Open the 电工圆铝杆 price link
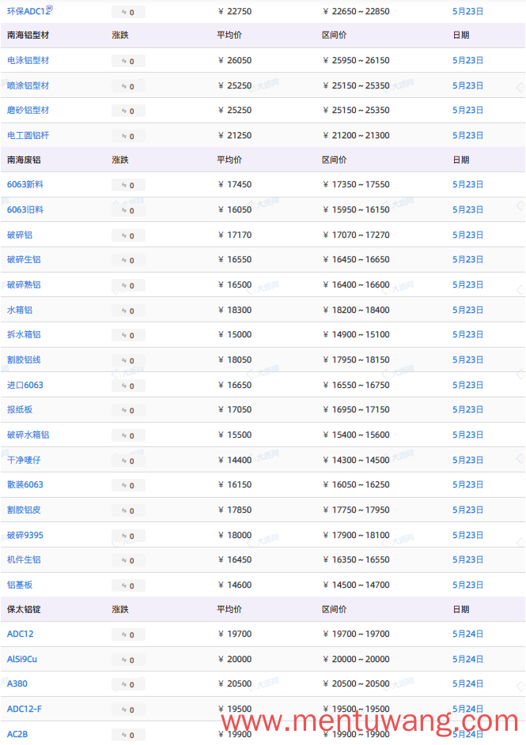 [28, 135]
